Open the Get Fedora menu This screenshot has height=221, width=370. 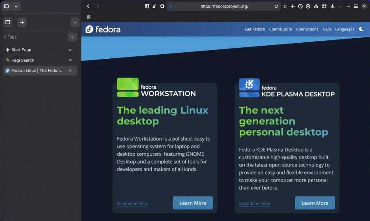pos(254,29)
